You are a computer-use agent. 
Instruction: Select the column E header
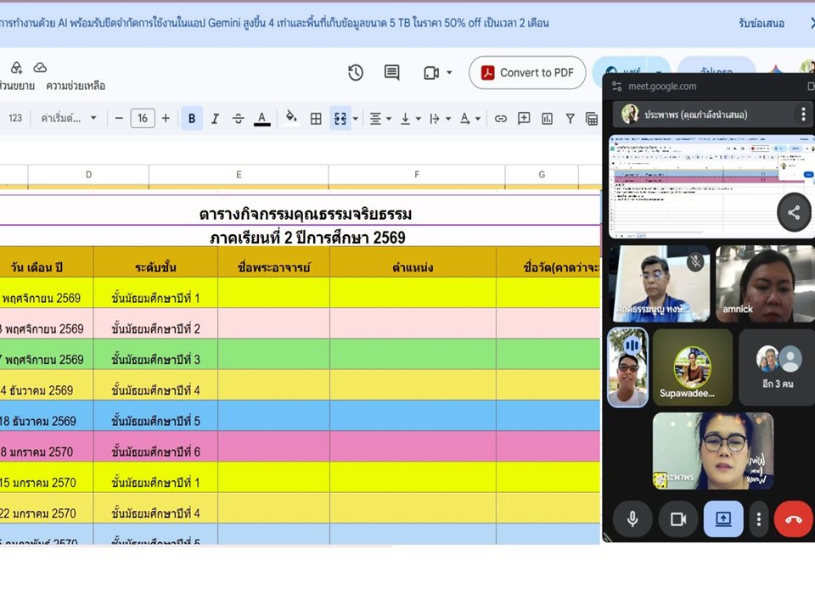coord(239,175)
